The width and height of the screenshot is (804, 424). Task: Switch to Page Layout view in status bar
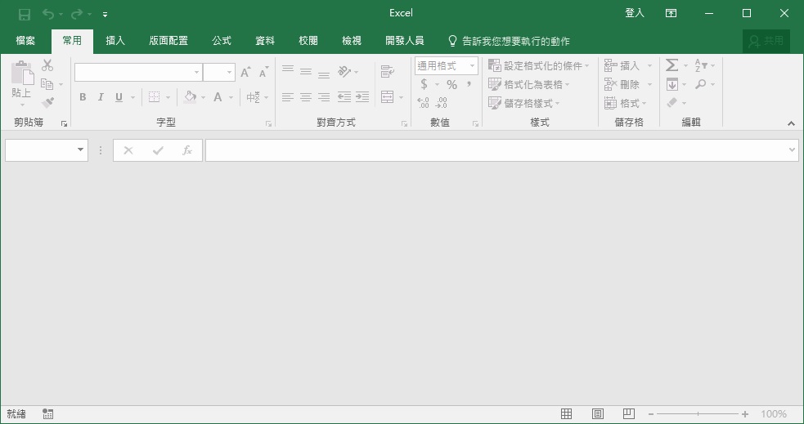tap(597, 414)
